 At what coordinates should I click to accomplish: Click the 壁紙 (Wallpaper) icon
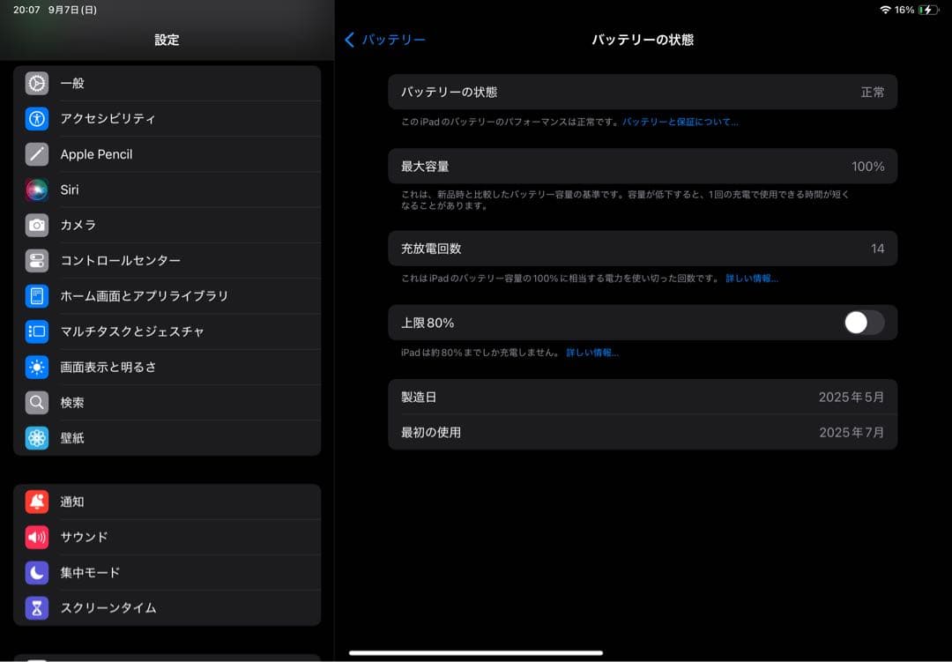pos(36,437)
